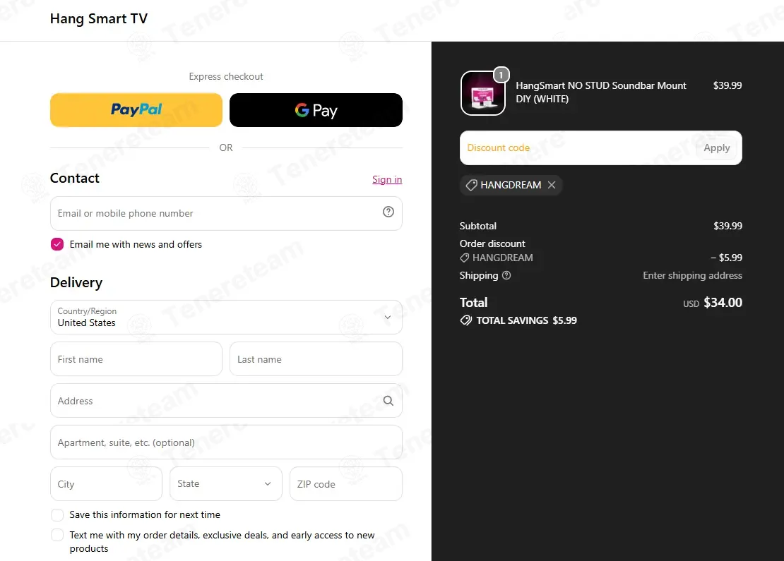
Task: Focus Apartment, suite, etc. field
Action: (x=226, y=442)
